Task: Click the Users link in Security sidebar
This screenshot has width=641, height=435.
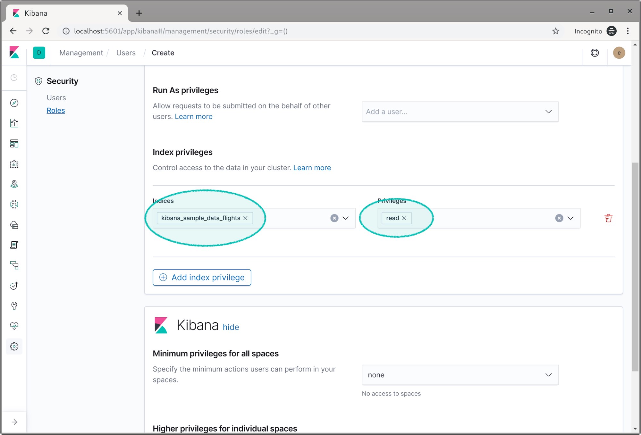Action: point(56,97)
